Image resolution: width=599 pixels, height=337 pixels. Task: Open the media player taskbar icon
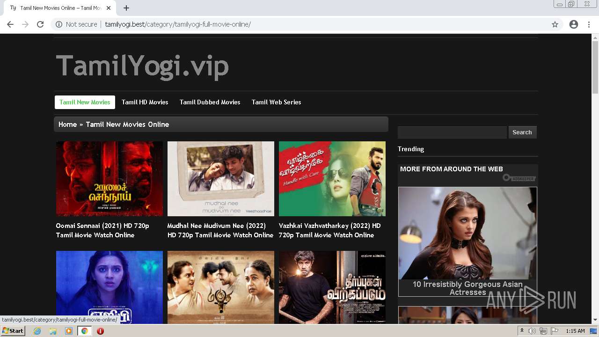coord(69,331)
